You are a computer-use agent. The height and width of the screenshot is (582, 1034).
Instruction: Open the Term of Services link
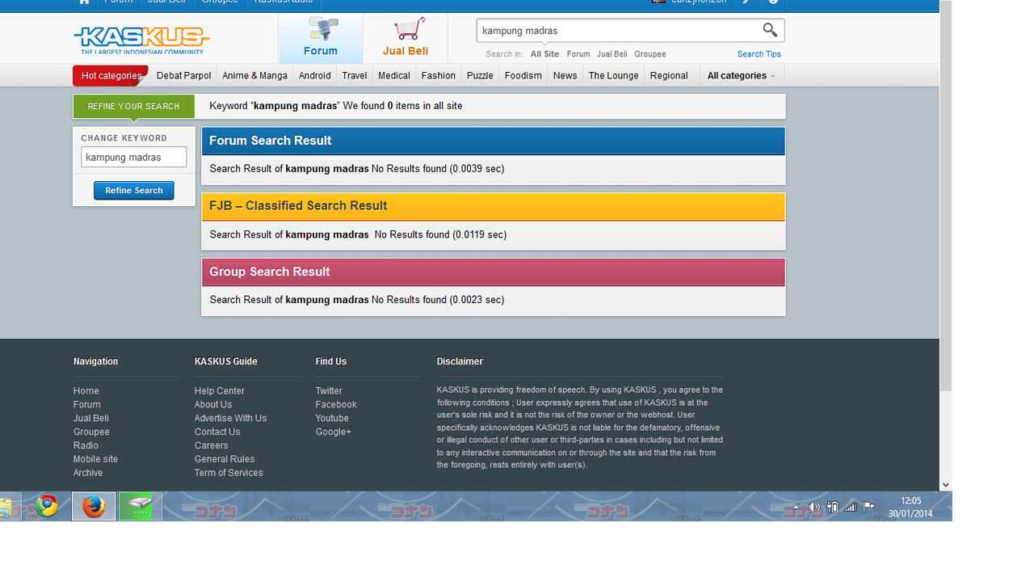[229, 473]
